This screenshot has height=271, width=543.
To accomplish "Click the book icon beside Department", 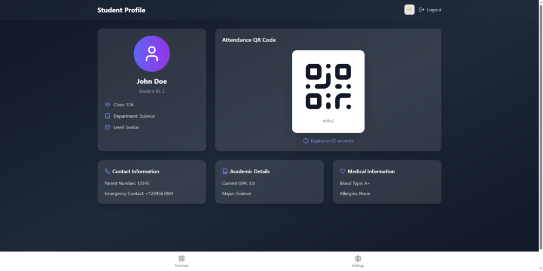I will (x=108, y=116).
